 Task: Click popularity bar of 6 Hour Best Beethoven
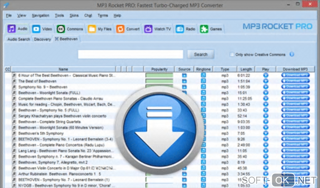click(159, 75)
